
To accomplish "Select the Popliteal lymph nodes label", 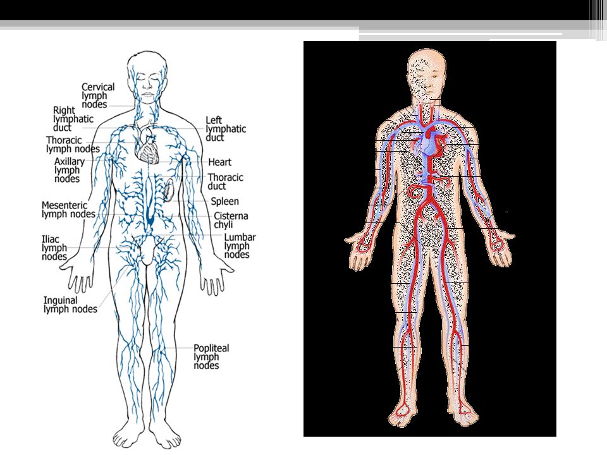I will (211, 356).
